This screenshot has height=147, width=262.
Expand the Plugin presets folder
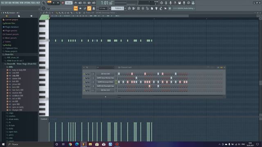11,31
